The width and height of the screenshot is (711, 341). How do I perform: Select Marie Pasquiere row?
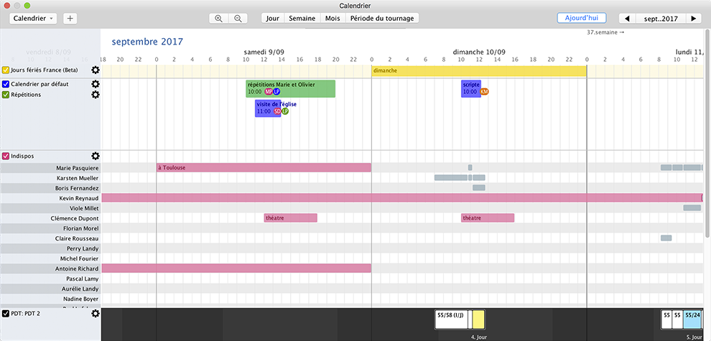point(50,168)
